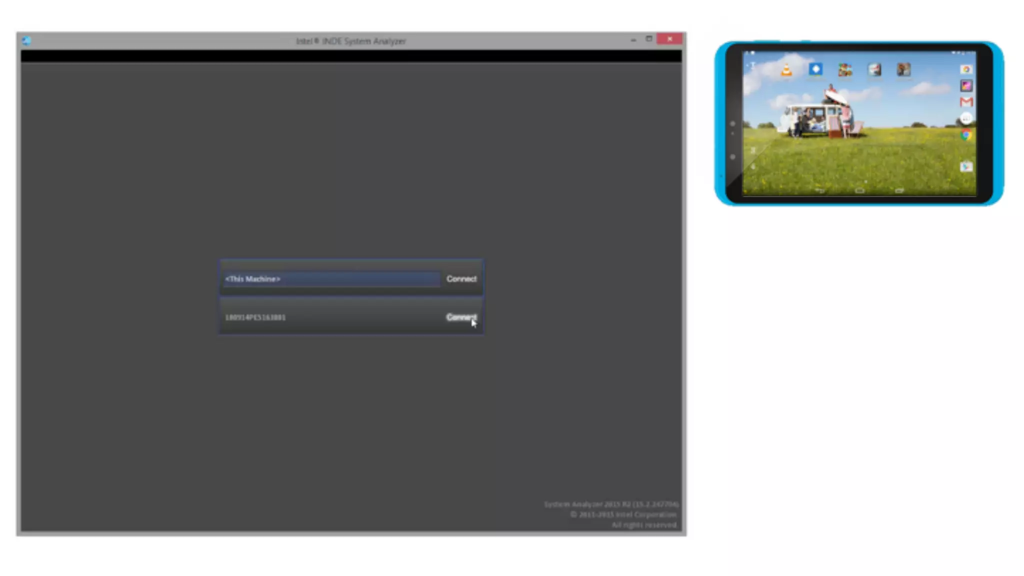Image resolution: width=1024 pixels, height=576 pixels.
Task: Open the blue square app on tablet
Action: 815,69
